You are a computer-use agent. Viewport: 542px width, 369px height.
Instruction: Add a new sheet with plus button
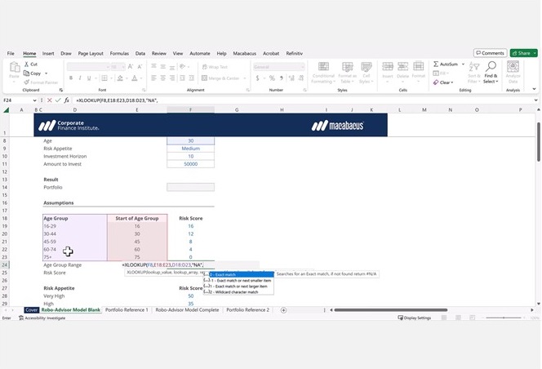point(283,310)
